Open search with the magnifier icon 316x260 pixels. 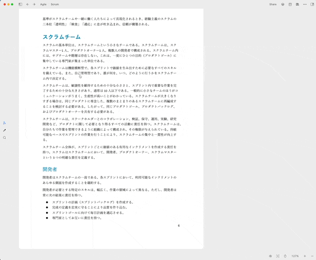5,138
